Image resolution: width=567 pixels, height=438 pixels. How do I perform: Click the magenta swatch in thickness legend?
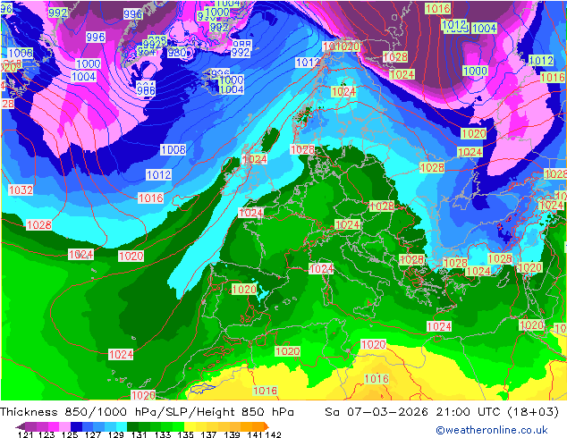pyautogui.click(x=54, y=426)
